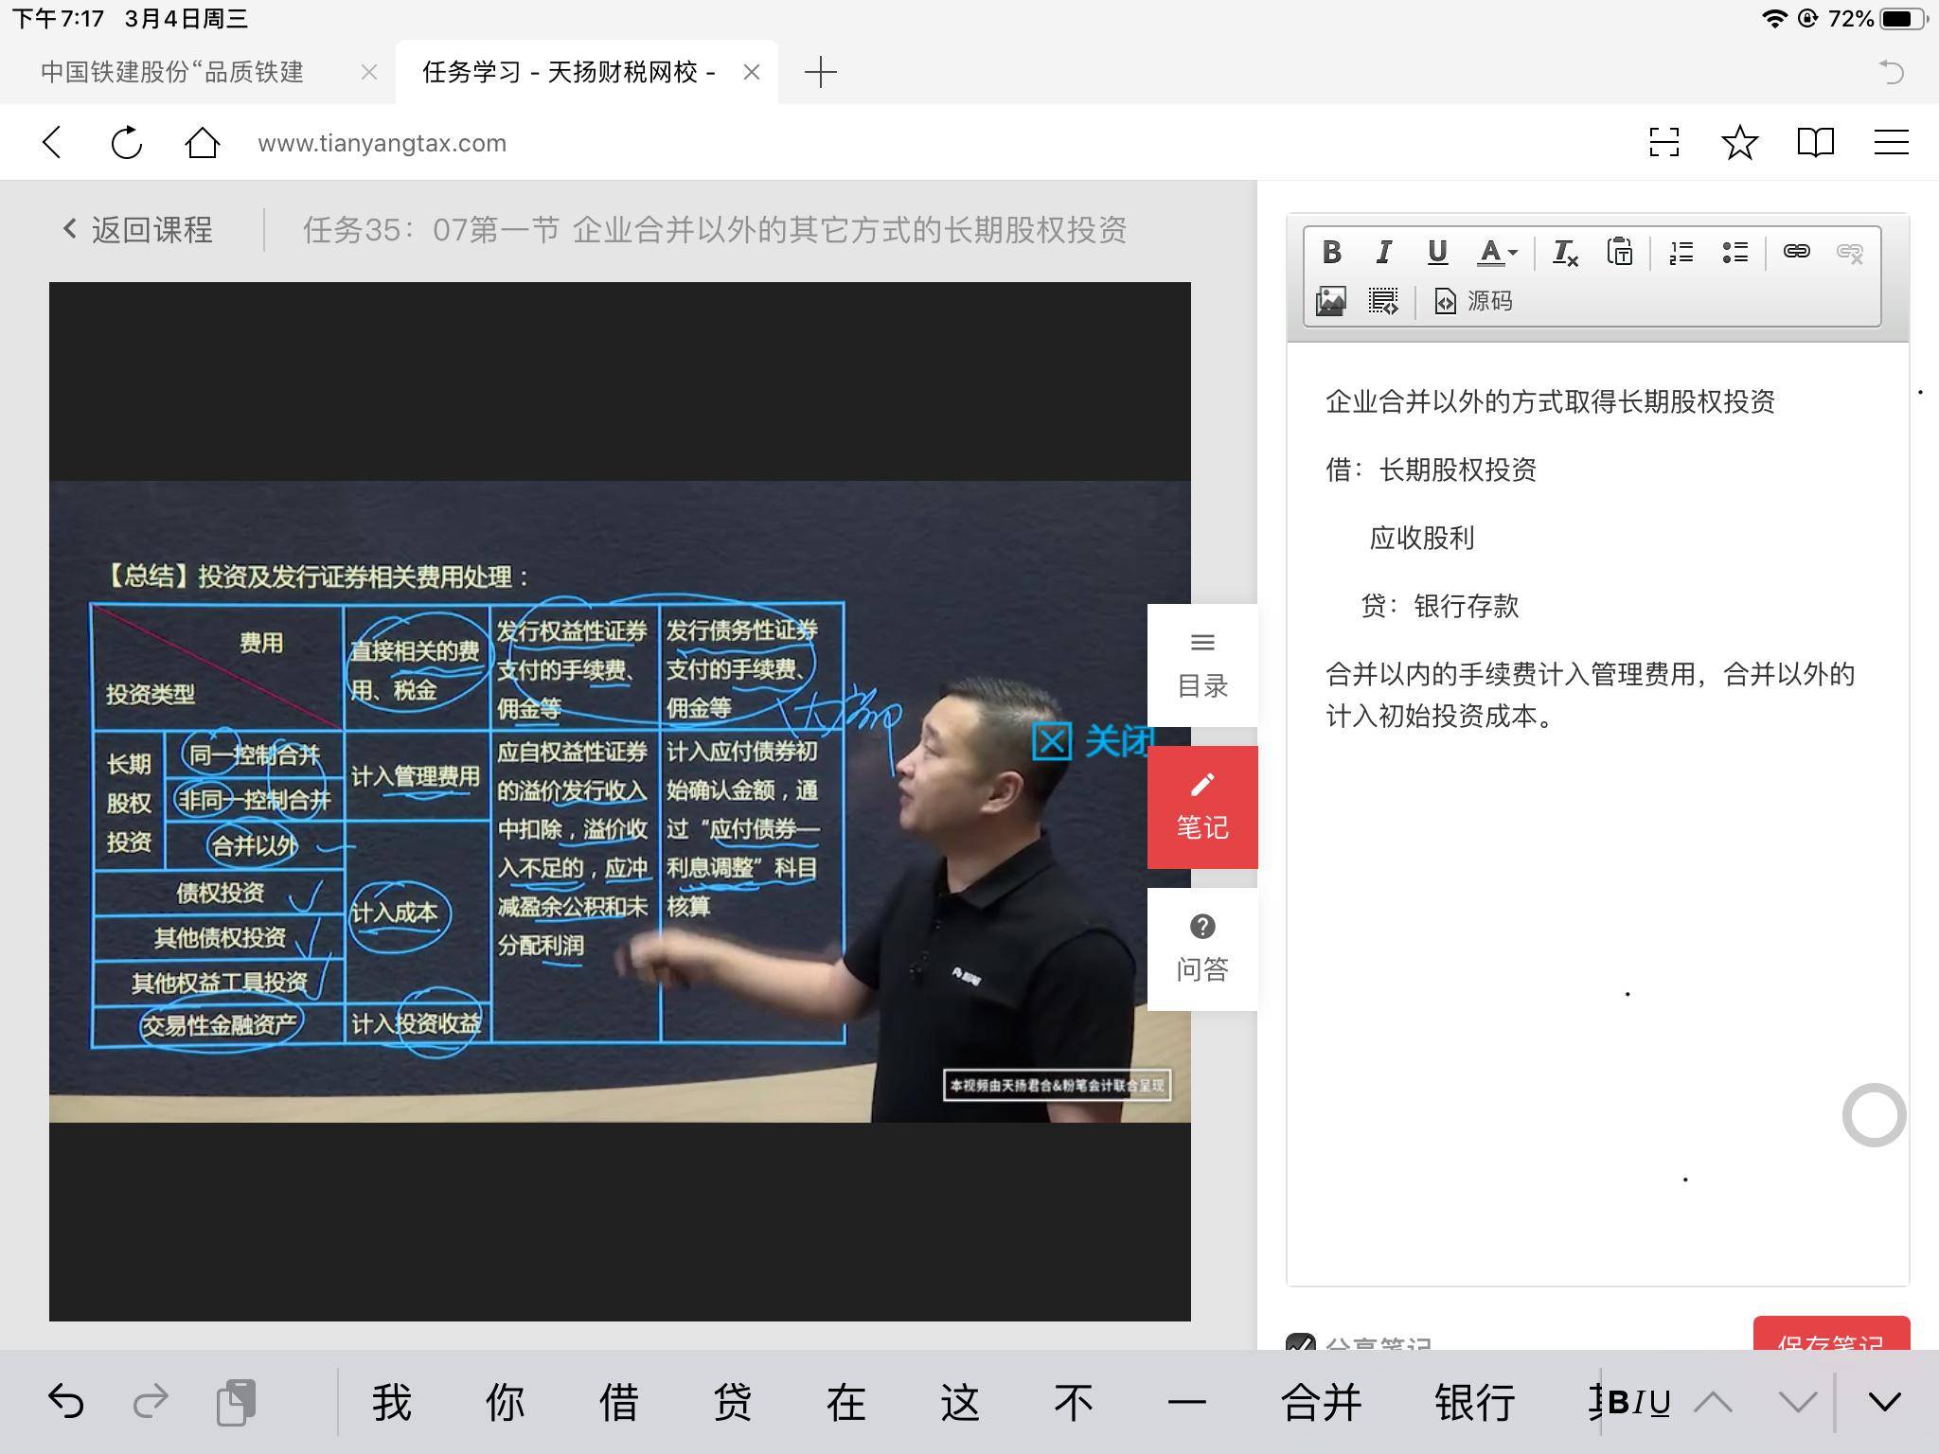Open the browser hamburger menu

[1891, 143]
